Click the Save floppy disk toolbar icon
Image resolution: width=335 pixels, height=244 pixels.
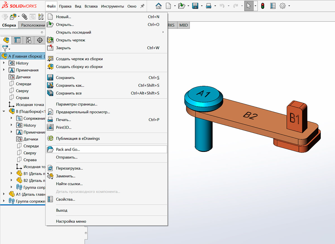(195, 6)
